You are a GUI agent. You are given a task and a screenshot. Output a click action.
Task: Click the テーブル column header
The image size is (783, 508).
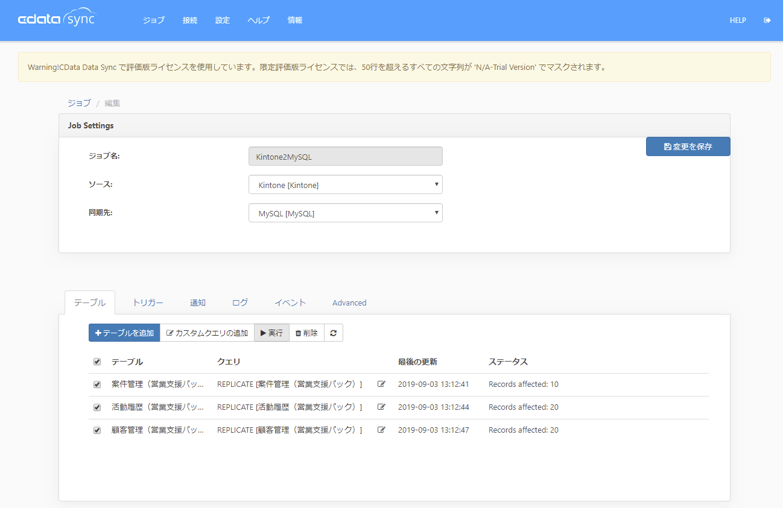click(x=127, y=362)
